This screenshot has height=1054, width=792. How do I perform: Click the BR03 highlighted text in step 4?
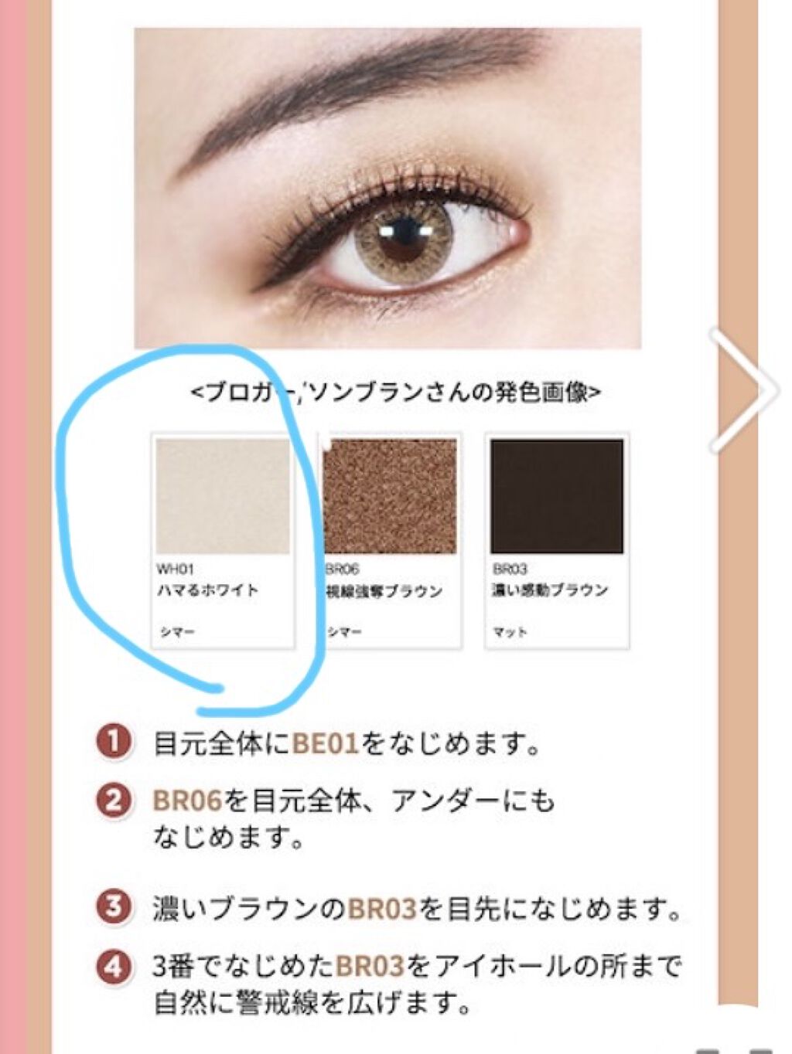point(370,966)
